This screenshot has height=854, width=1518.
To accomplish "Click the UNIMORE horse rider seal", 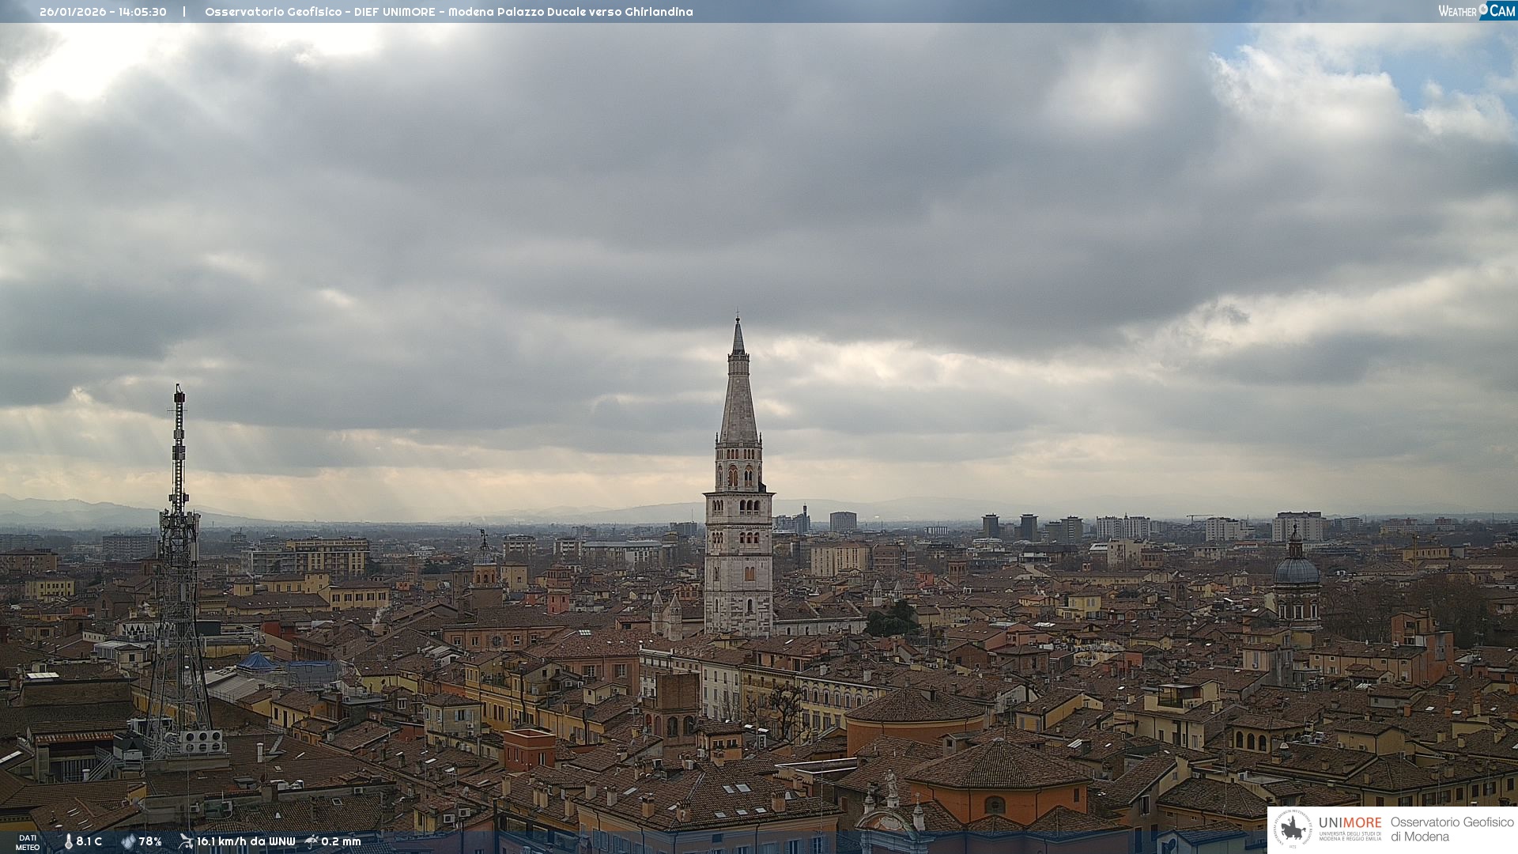I will 1293,829.
